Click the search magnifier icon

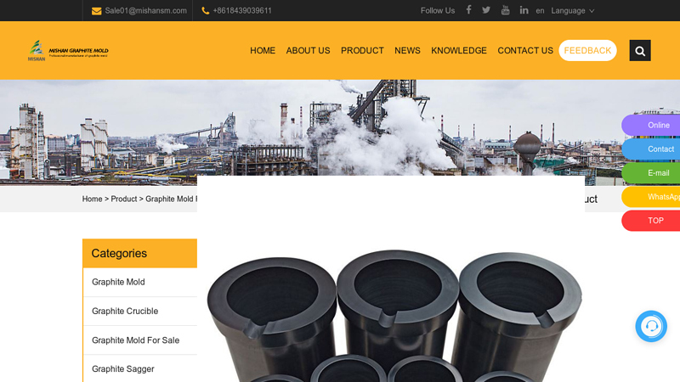[x=640, y=51]
